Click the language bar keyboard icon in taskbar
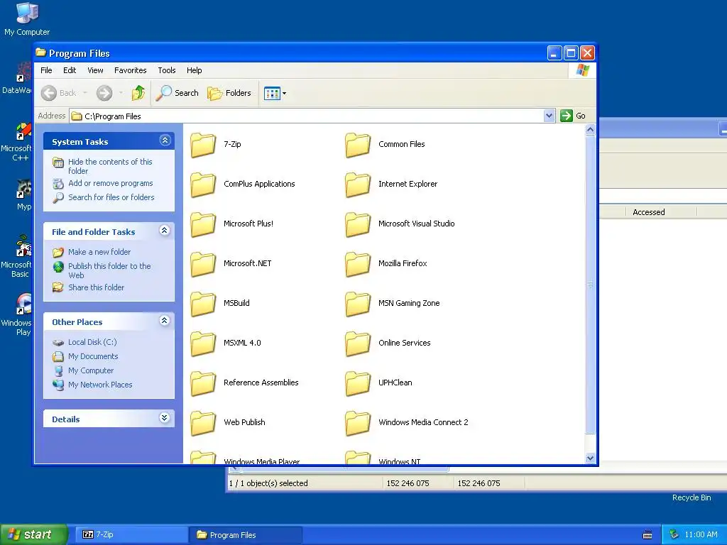Image resolution: width=727 pixels, height=545 pixels. pyautogui.click(x=647, y=535)
